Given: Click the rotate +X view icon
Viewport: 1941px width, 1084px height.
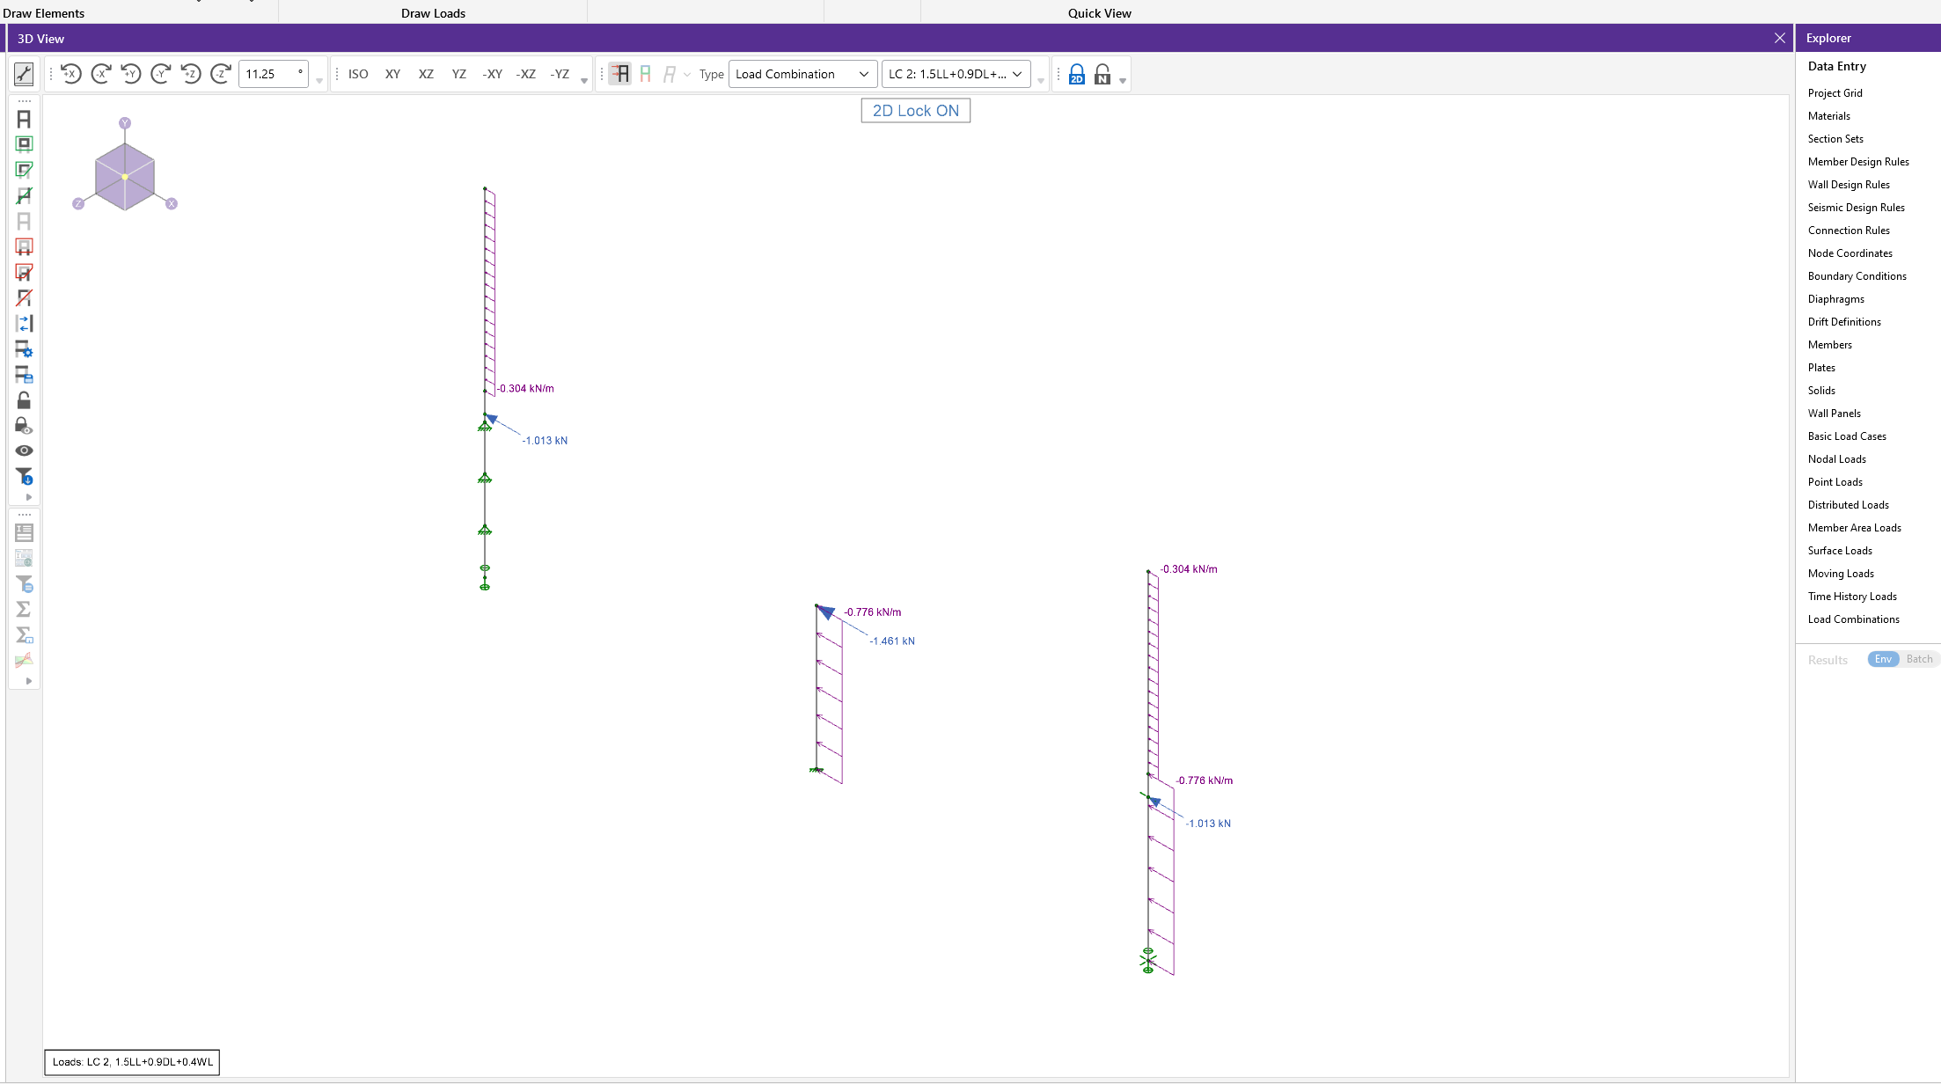Looking at the screenshot, I should pos(70,74).
